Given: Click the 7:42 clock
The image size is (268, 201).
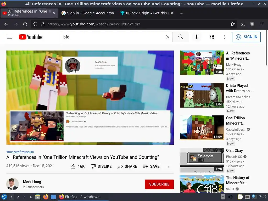Looking at the screenshot, I should click(263, 197).
